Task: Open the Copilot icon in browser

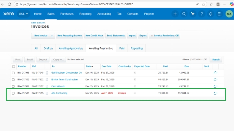Action: pyautogui.click(x=231, y=4)
